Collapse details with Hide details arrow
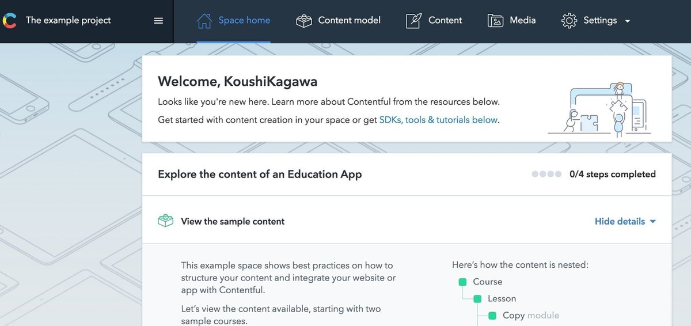The width and height of the screenshot is (691, 326). (x=652, y=222)
